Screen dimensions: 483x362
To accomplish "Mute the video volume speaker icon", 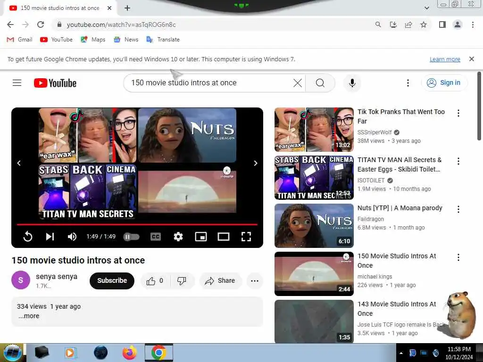I will [72, 237].
